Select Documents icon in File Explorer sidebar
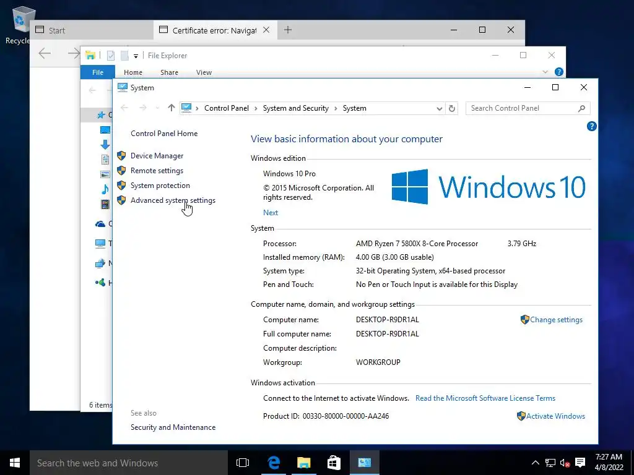634x475 pixels. (x=105, y=160)
